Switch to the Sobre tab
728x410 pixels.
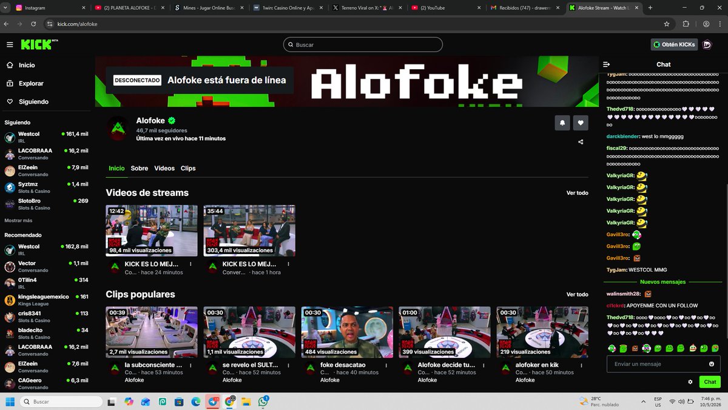coord(140,168)
